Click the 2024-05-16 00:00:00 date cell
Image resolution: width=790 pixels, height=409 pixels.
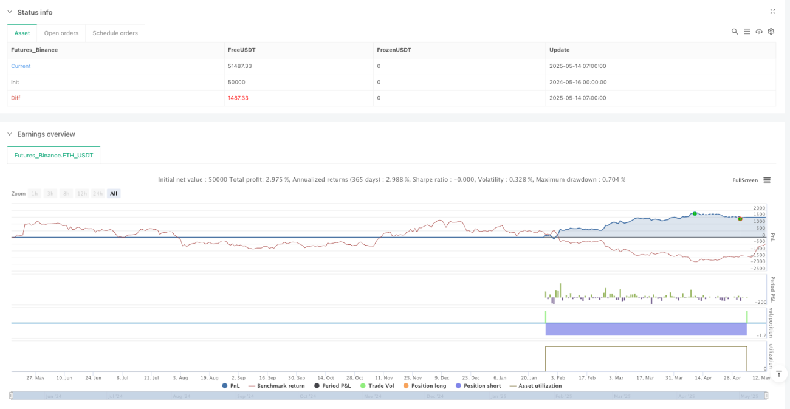[x=577, y=82]
